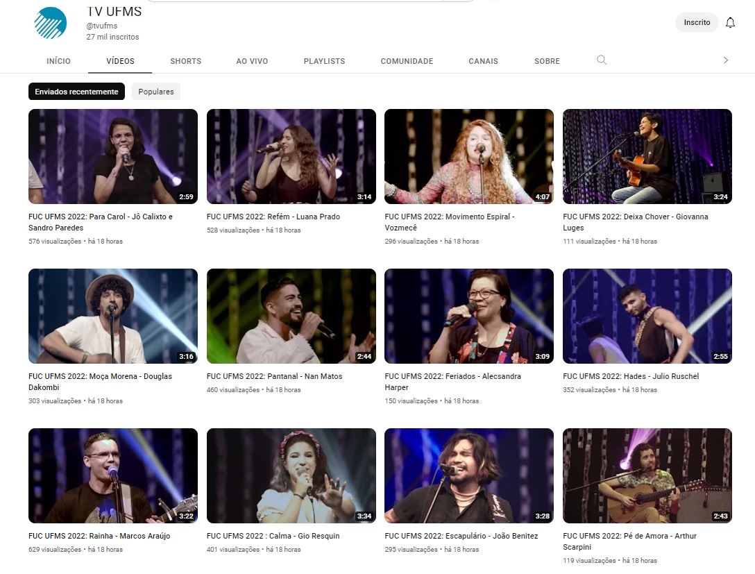Click the notification bell icon

pos(730,23)
